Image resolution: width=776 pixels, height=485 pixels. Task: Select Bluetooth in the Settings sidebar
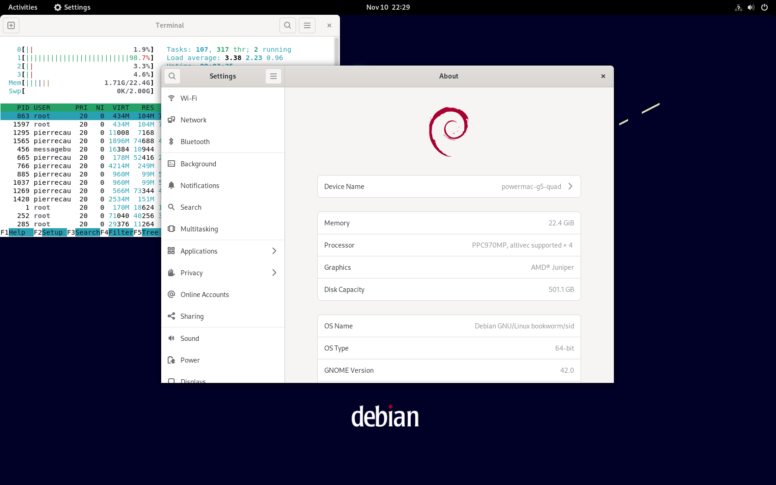(x=223, y=141)
